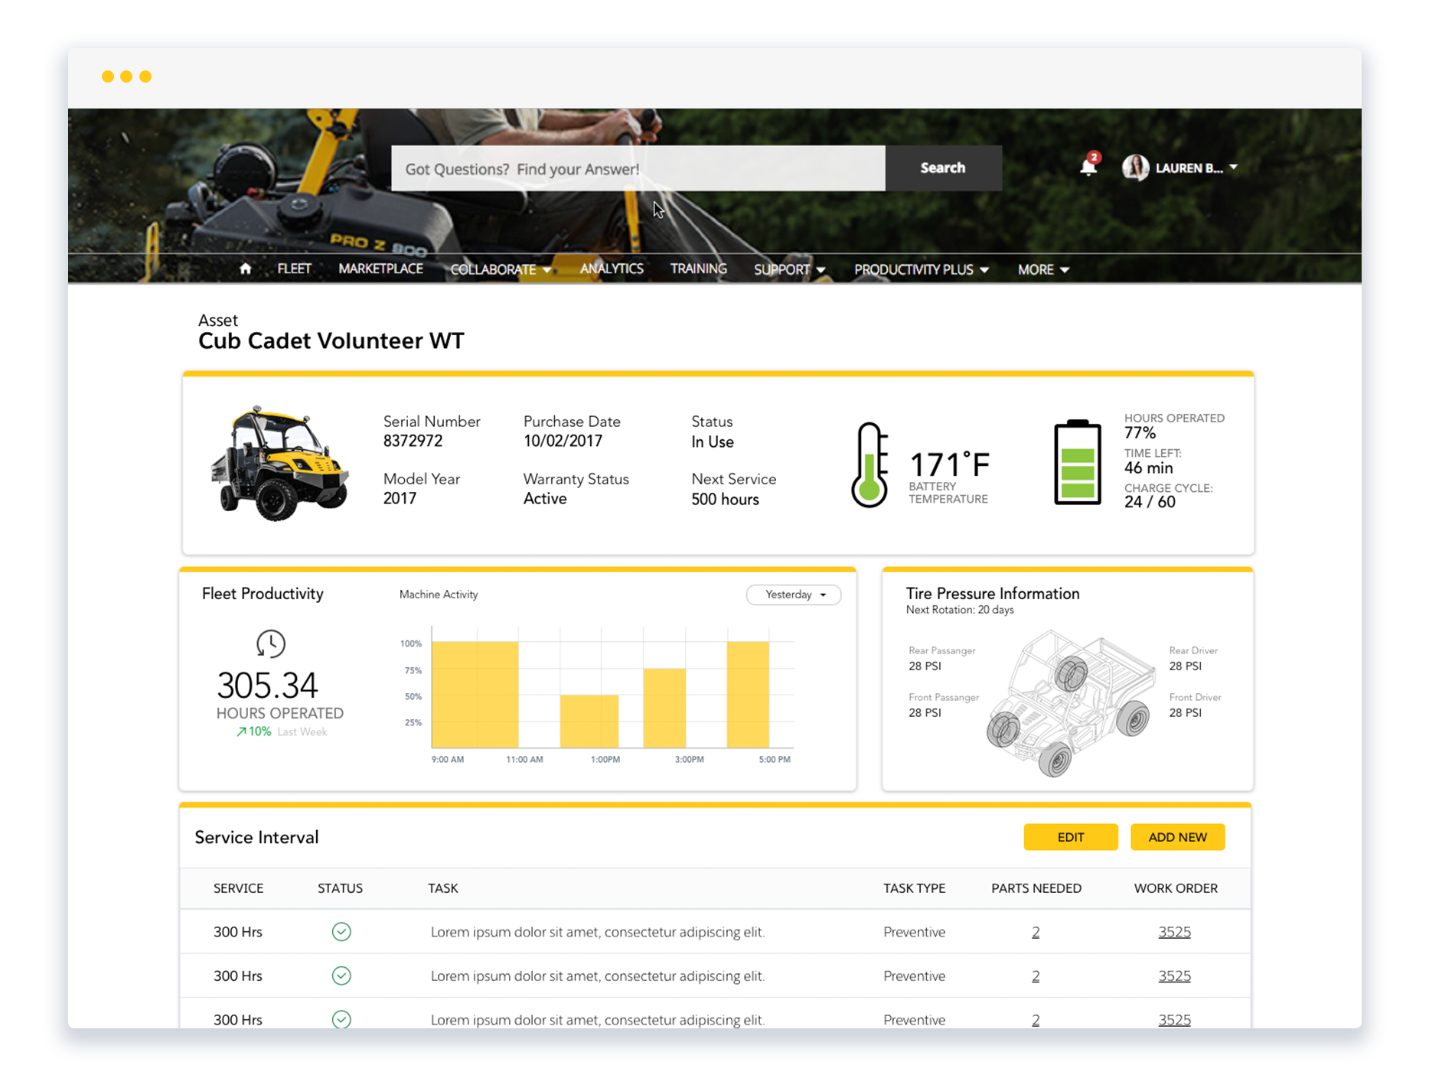Click Next Service 500 hours value
This screenshot has width=1429, height=1088.
725,499
